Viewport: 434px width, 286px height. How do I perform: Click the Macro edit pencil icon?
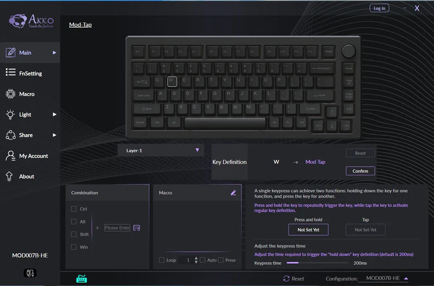[233, 193]
